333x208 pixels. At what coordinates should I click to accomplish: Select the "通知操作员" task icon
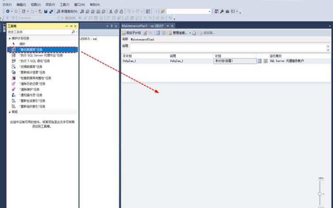point(14,95)
